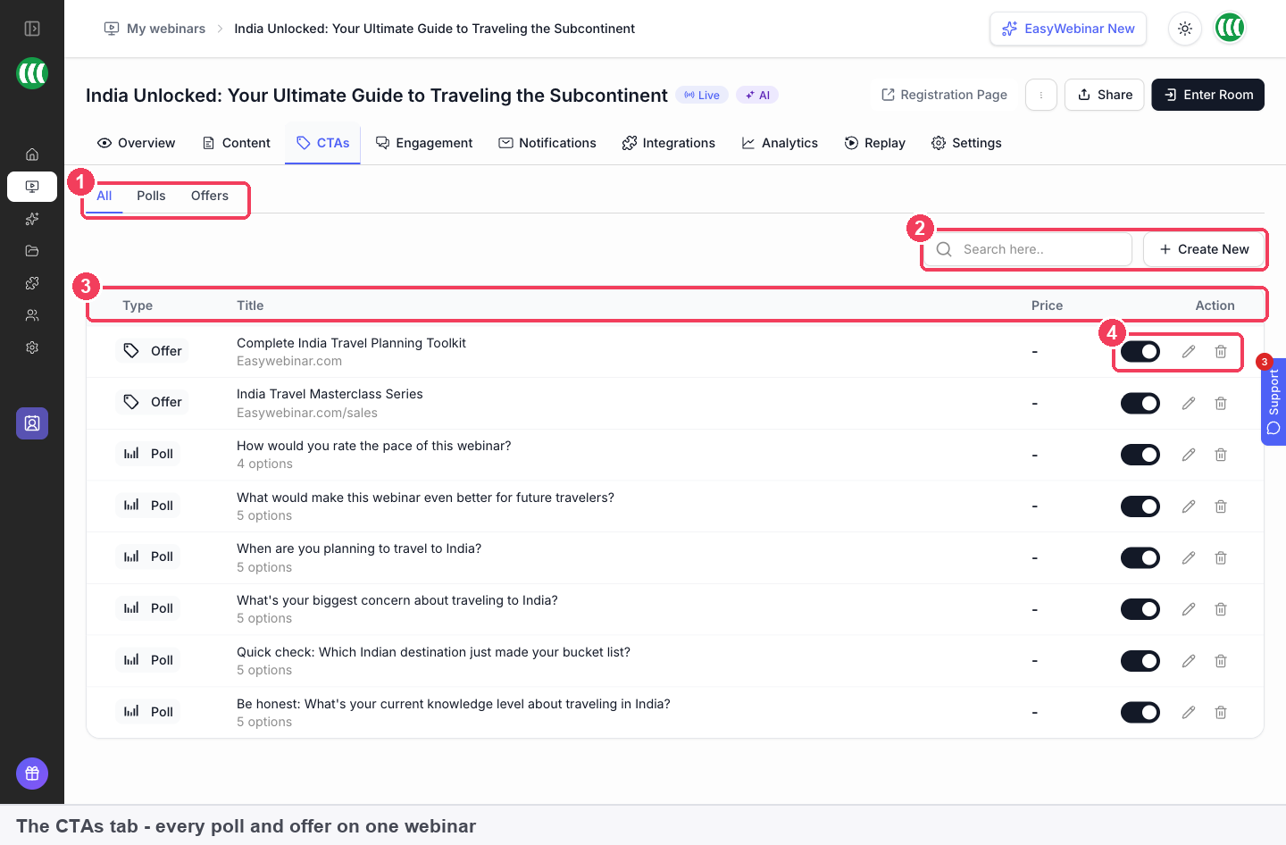Click the EasyWebinar New button
This screenshot has width=1286, height=845.
[1068, 29]
